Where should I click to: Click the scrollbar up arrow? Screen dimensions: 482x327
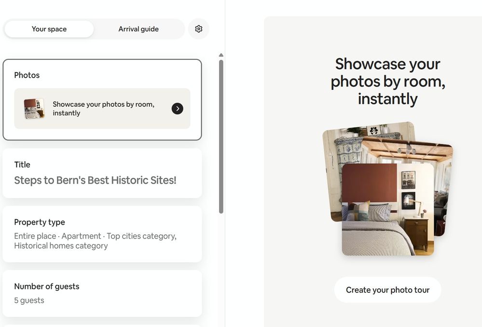221,55
